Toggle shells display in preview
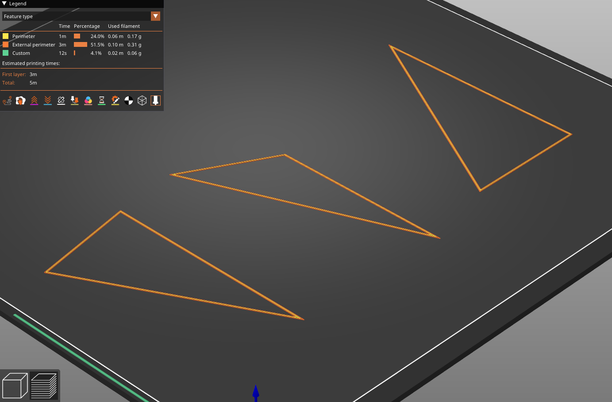Screen dimensions: 612x402 pos(142,100)
